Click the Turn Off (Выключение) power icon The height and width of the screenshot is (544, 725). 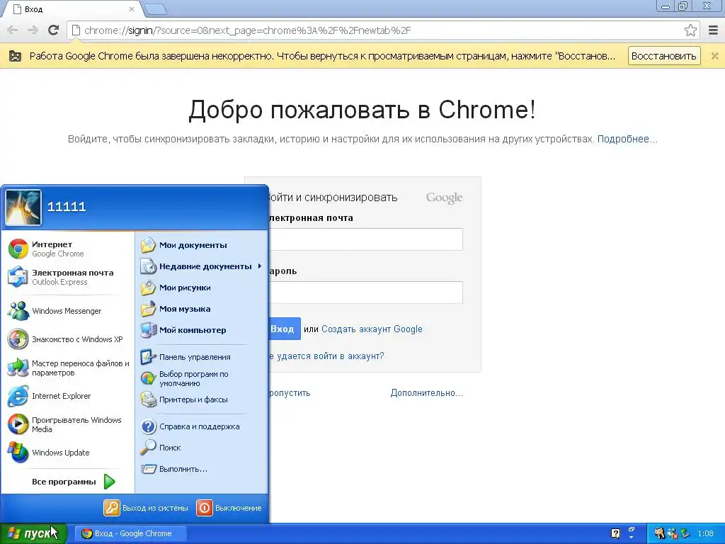[x=205, y=508]
